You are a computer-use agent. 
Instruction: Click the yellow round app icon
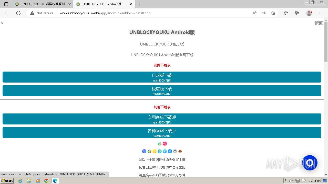(155, 151)
